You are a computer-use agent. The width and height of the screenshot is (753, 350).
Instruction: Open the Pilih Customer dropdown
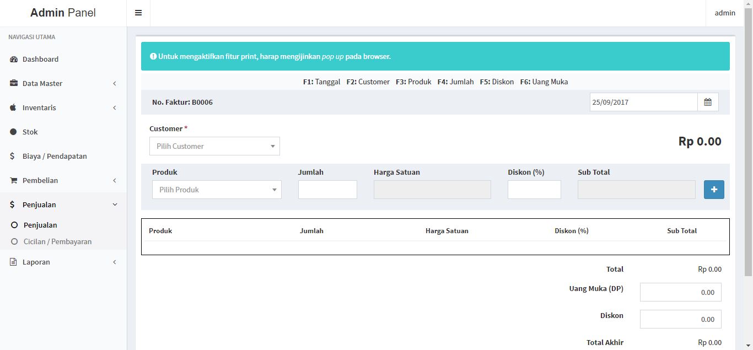214,146
